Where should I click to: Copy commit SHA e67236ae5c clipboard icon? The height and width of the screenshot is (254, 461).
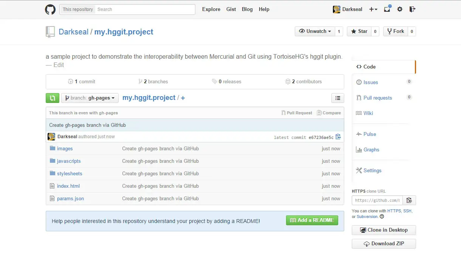(338, 137)
